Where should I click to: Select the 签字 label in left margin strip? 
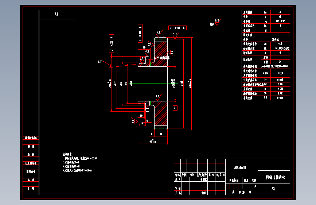(31, 180)
